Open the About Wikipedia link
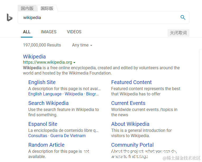Screen dimensions: 202x162 click(x=130, y=124)
